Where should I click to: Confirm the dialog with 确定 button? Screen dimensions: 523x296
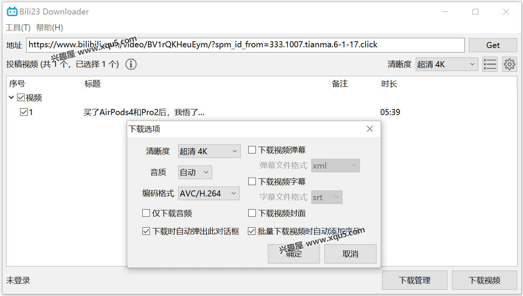pyautogui.click(x=294, y=254)
